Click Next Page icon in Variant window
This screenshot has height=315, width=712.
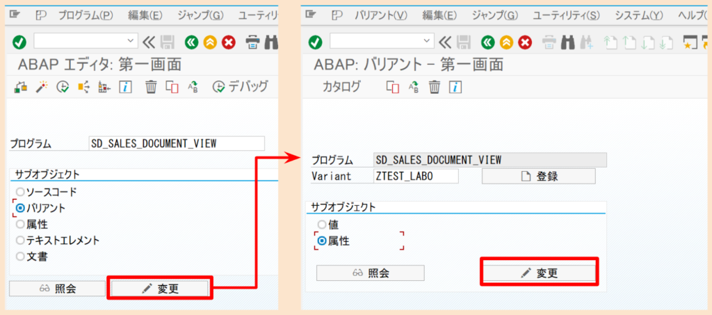[x=647, y=42]
